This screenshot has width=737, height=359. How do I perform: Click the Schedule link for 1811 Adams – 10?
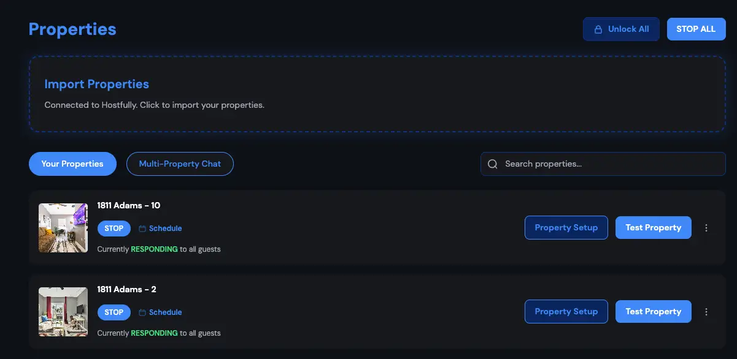(x=164, y=228)
